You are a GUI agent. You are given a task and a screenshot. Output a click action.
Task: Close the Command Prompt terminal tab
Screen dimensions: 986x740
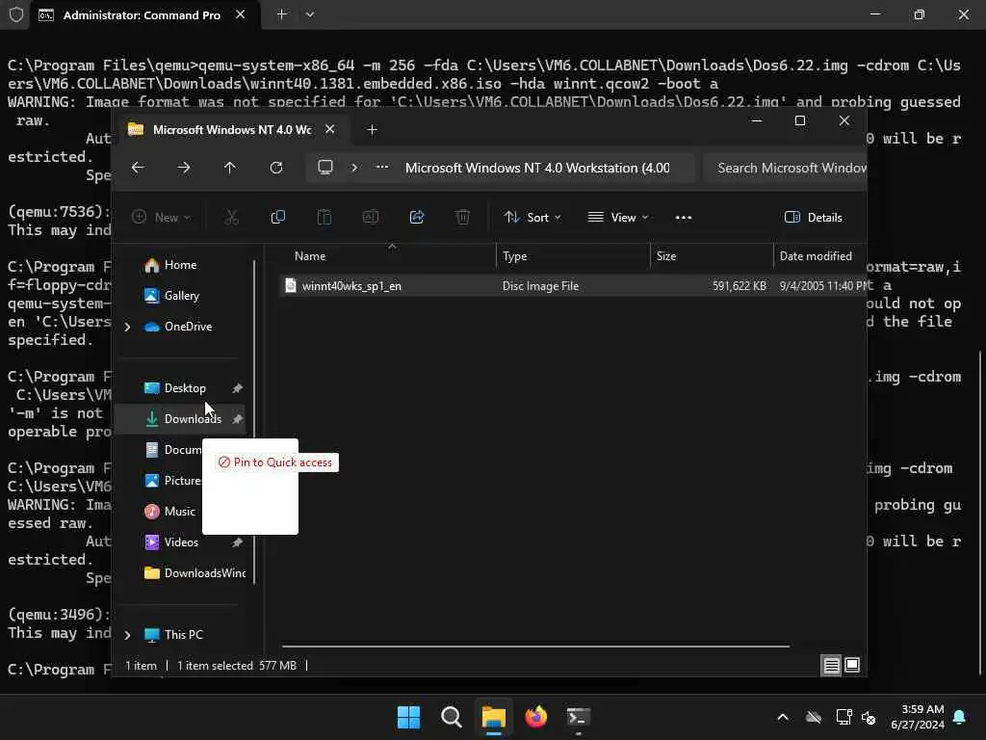click(x=240, y=14)
